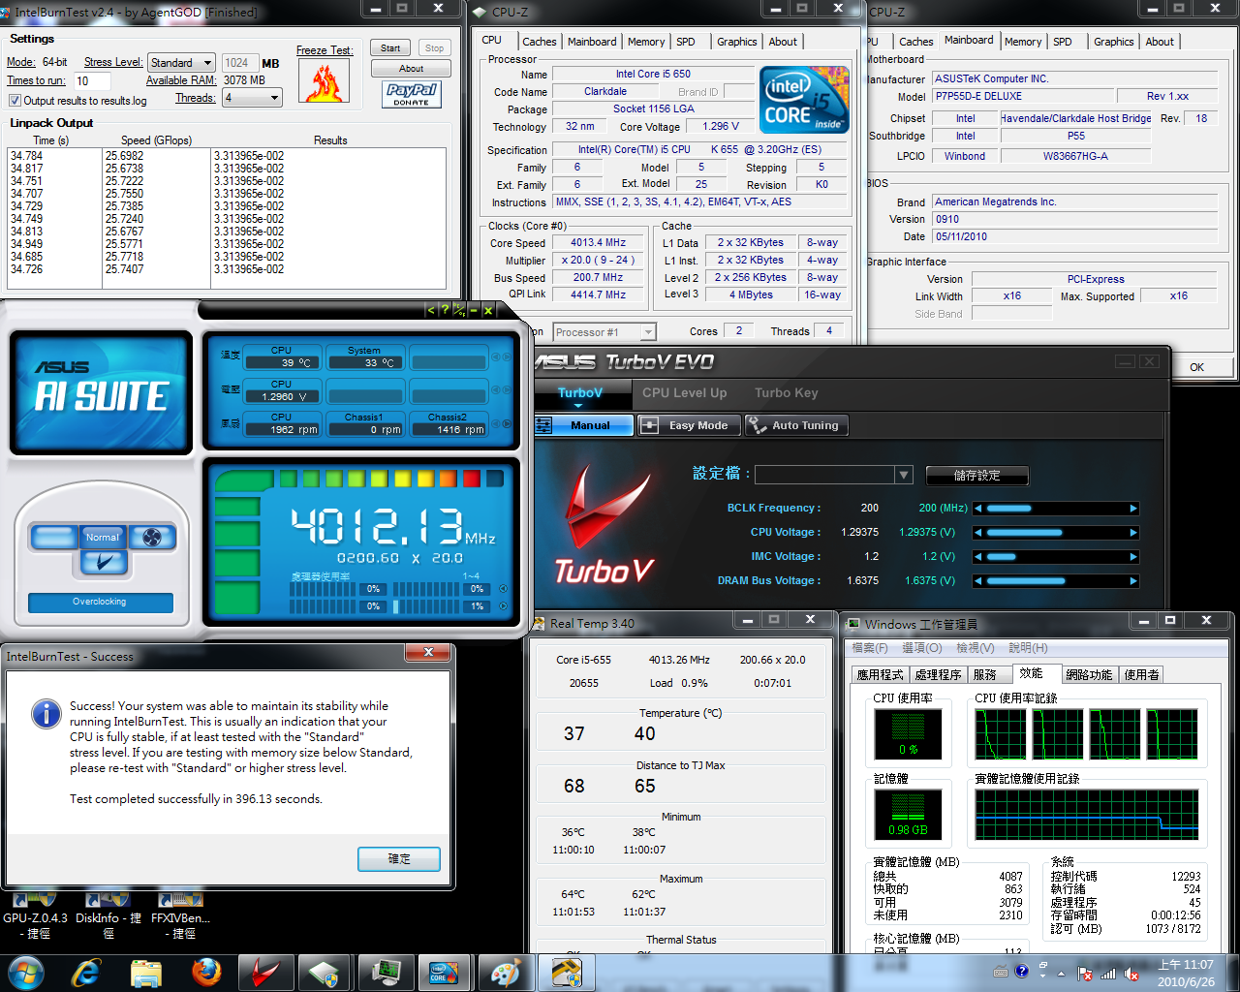Click the PayPal Donate image button
Viewport: 1240px width, 992px height.
click(412, 94)
